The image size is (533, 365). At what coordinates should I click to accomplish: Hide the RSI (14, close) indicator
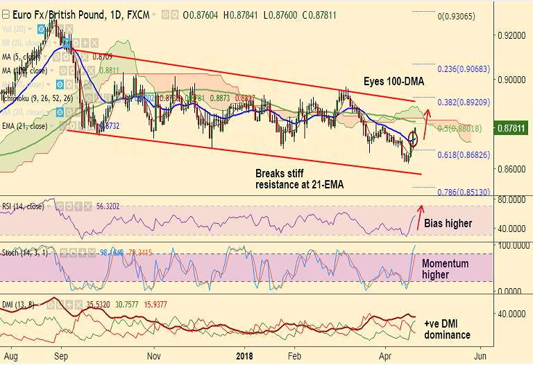(x=60, y=206)
